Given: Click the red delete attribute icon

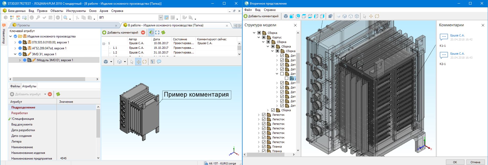Looking at the screenshot, I should pyautogui.click(x=50, y=94).
